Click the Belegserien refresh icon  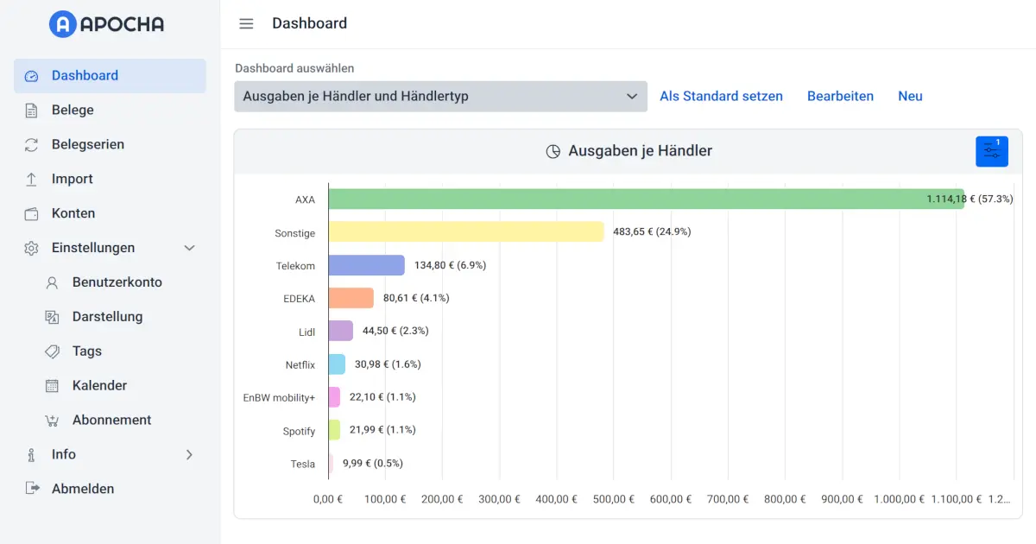coord(32,145)
